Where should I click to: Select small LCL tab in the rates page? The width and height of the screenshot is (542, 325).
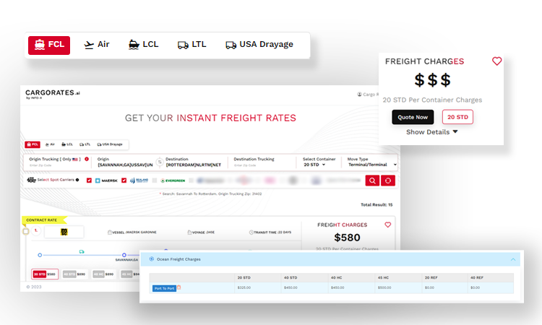pyautogui.click(x=67, y=144)
